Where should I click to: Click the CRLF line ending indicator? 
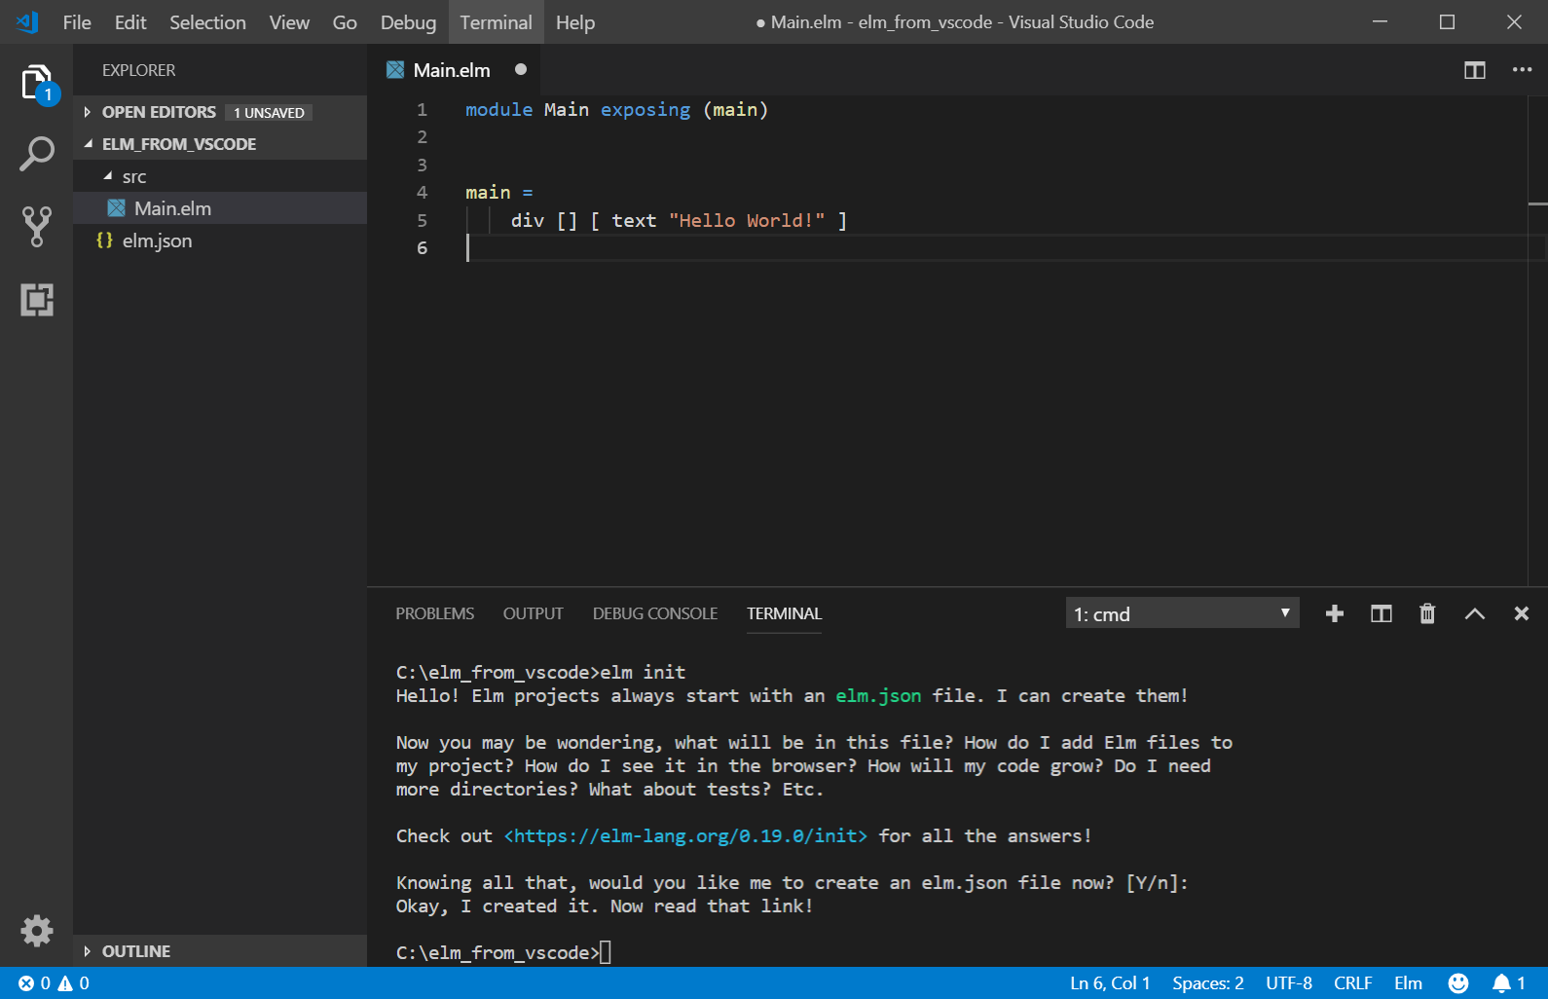(1352, 983)
